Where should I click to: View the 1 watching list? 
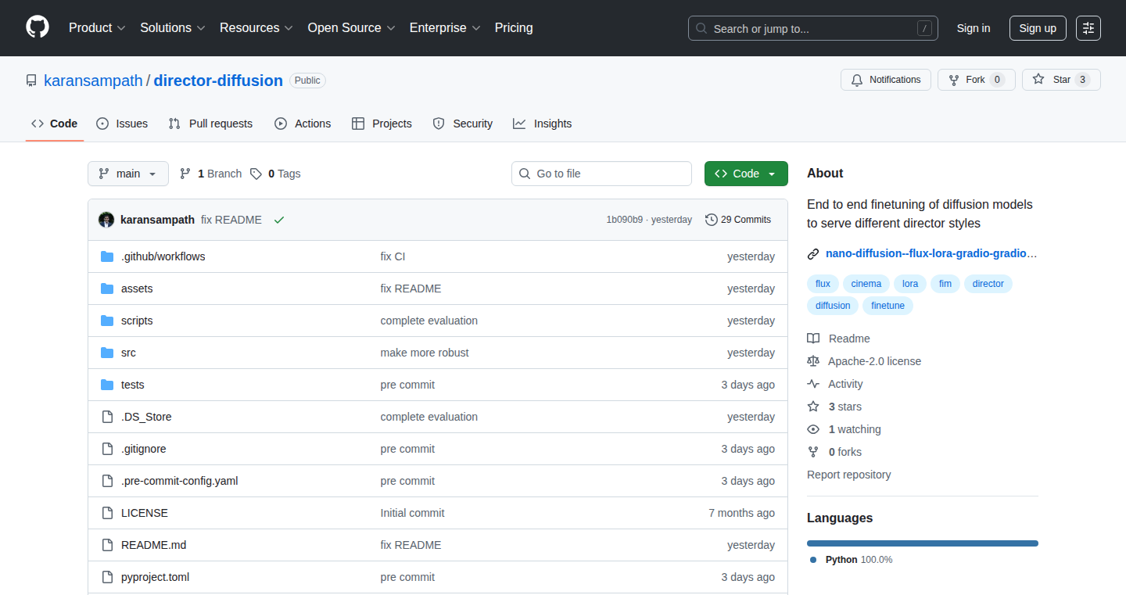coord(844,429)
